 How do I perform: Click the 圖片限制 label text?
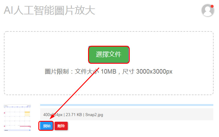coord(57,71)
